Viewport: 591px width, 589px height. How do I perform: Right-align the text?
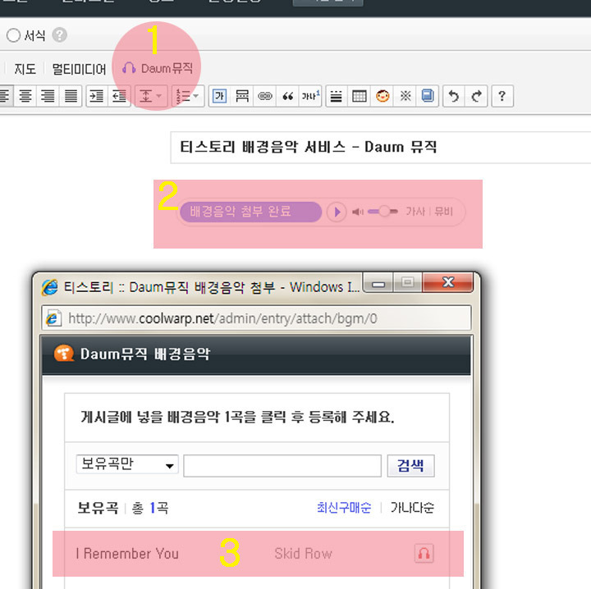(x=48, y=96)
